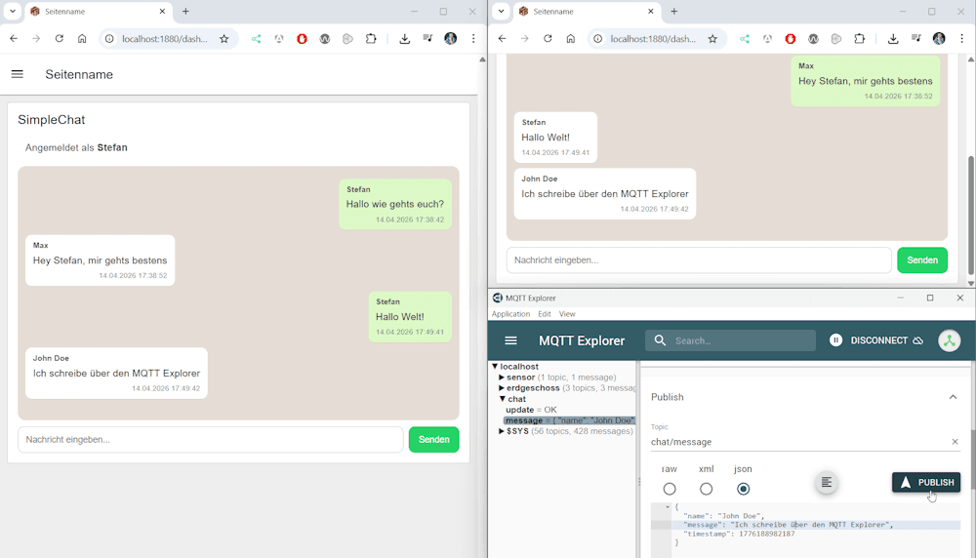Collapse Publish panel chevron
The height and width of the screenshot is (558, 976).
[953, 397]
